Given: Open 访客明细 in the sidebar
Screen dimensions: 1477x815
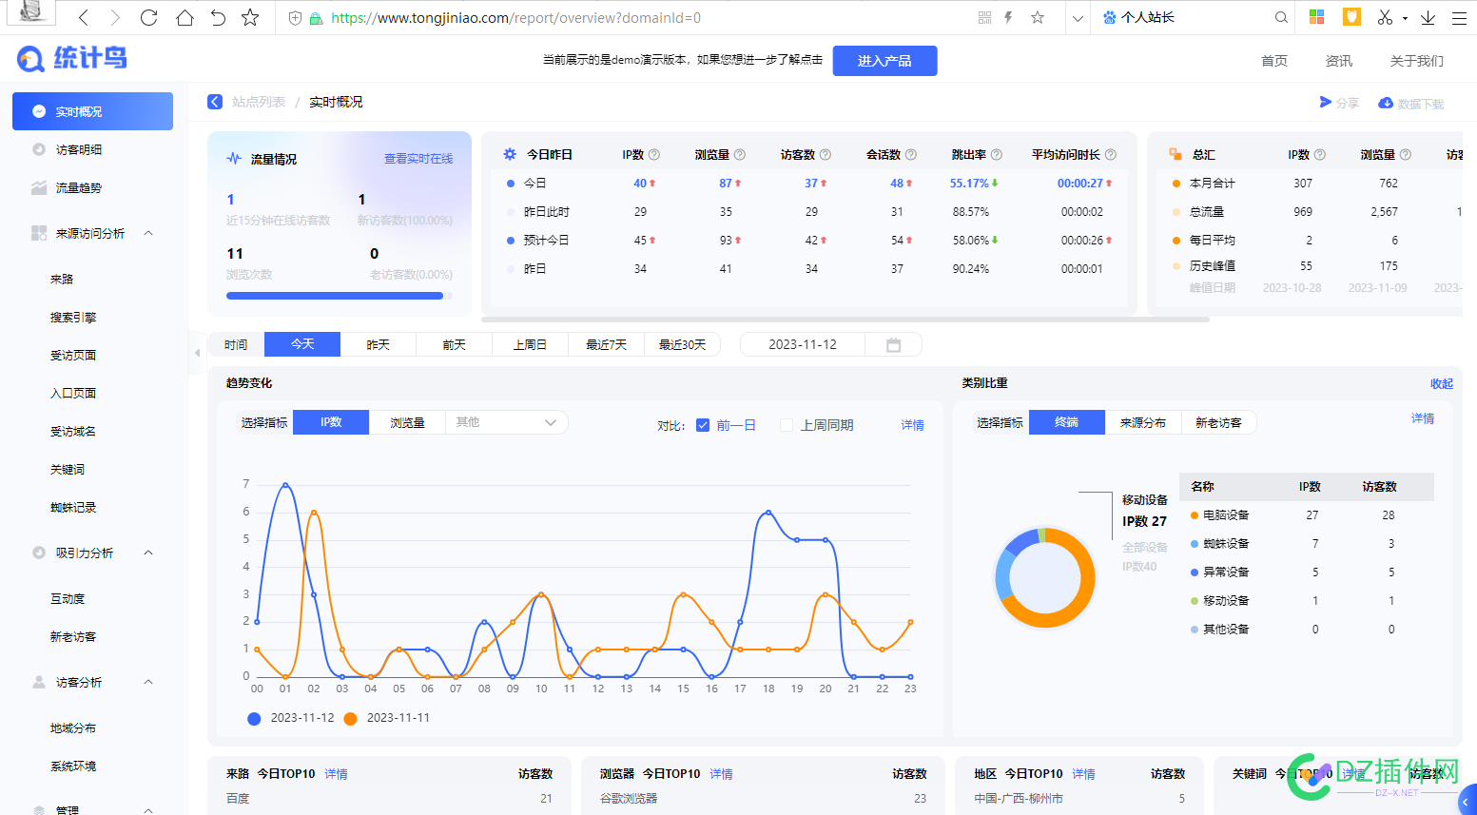Looking at the screenshot, I should pyautogui.click(x=79, y=149).
